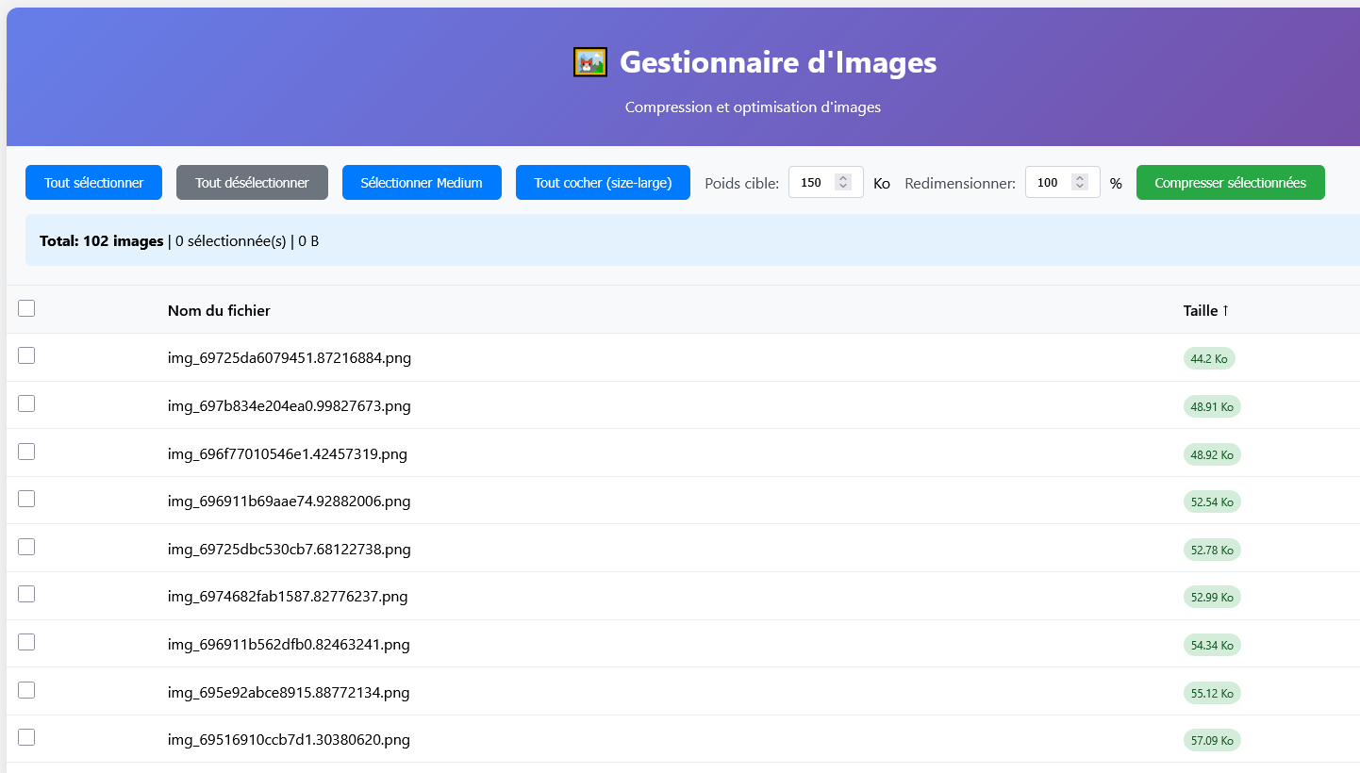
Task: Click the picture frame icon in header
Action: pyautogui.click(x=589, y=62)
